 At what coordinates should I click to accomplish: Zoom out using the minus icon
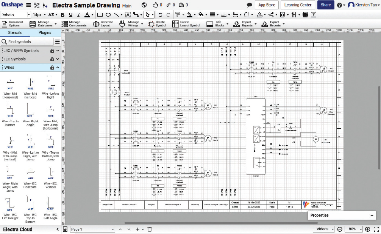340,229
